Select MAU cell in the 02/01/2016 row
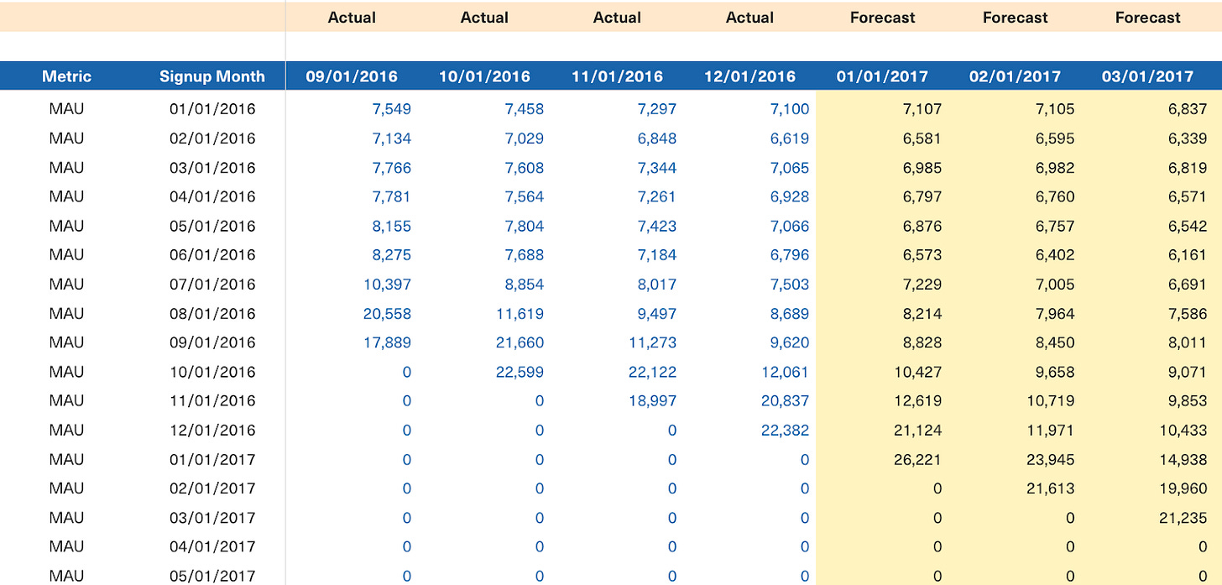Screen dimensions: 1222x585 pyautogui.click(x=66, y=138)
